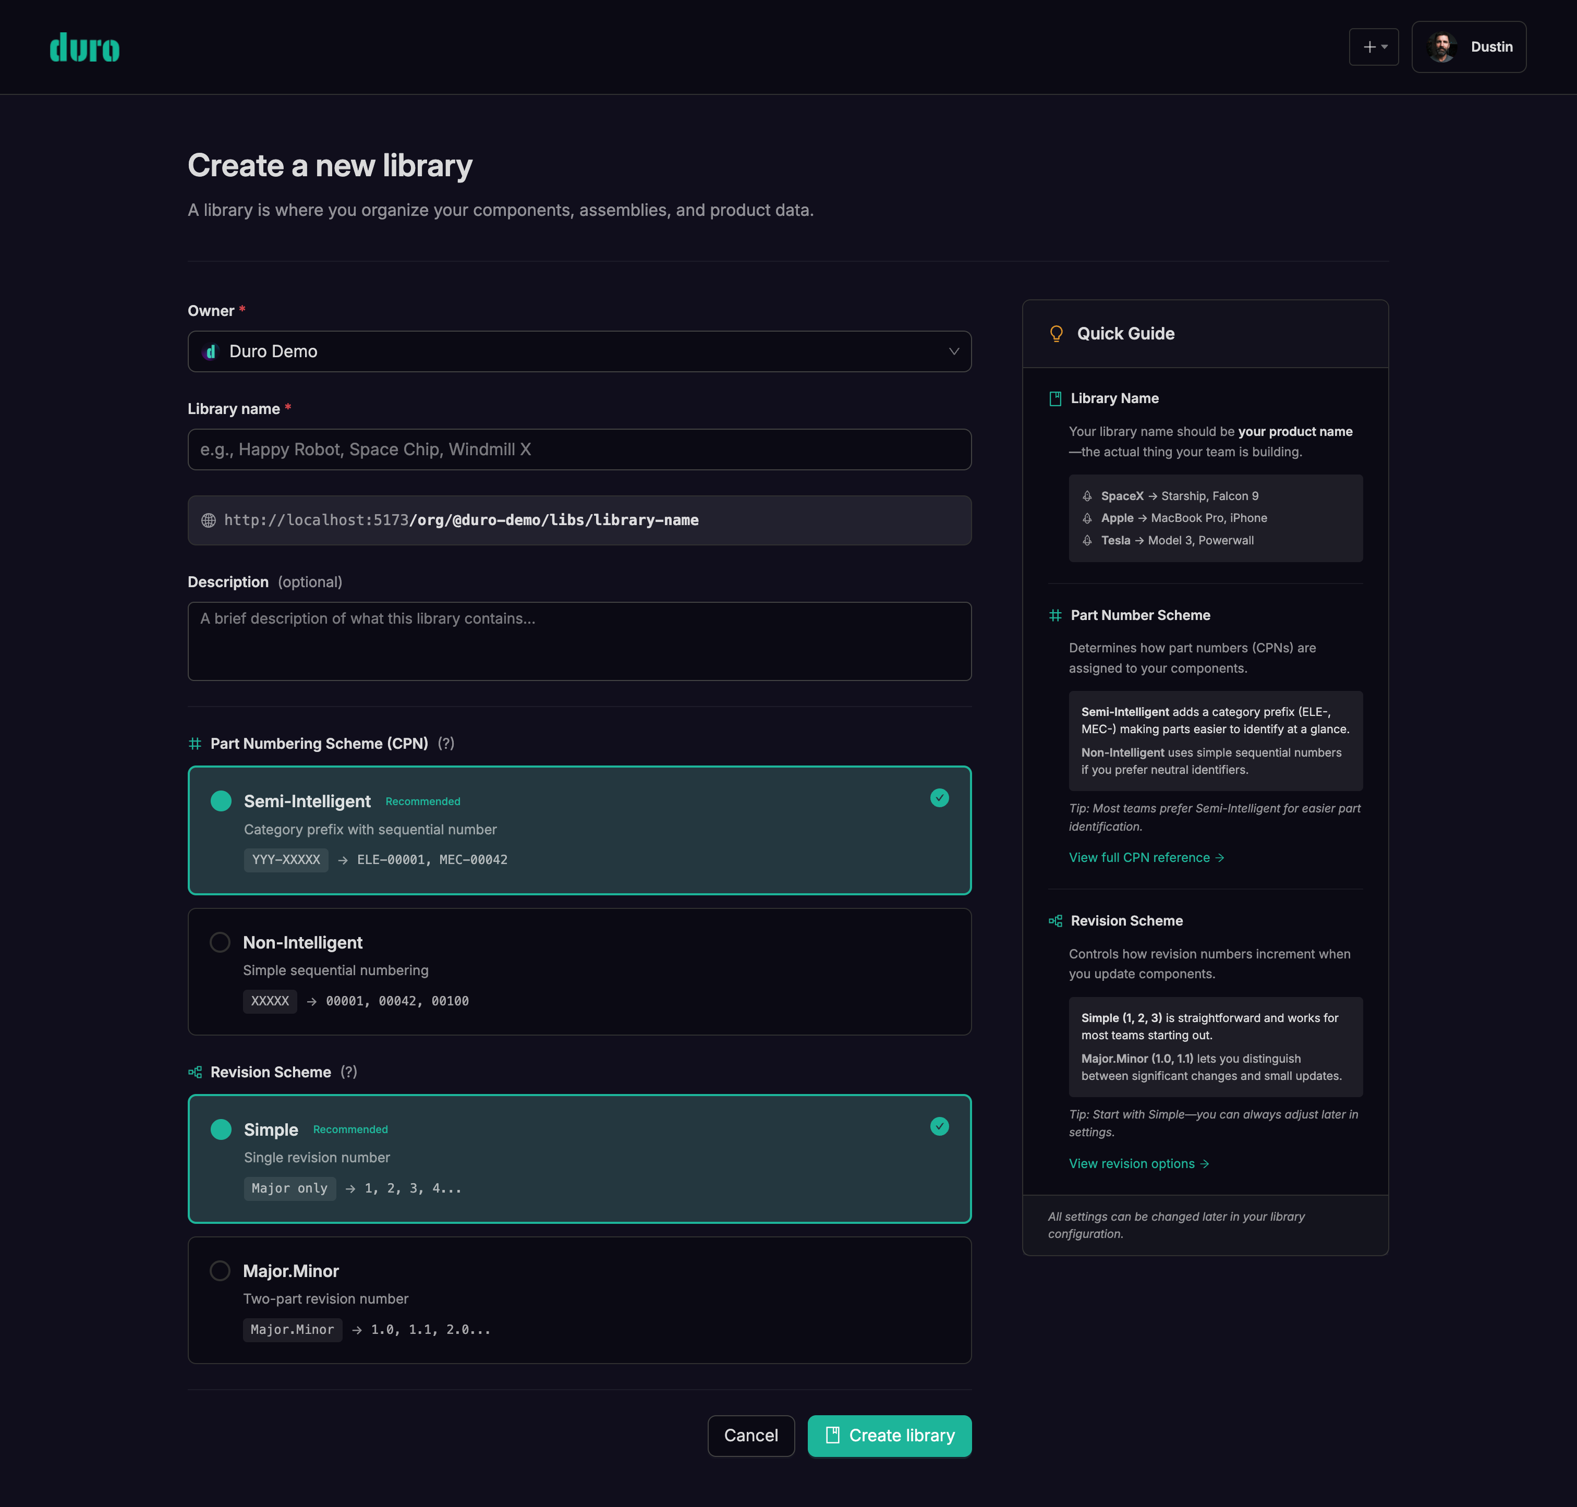Click the Revision Scheme help (?) icon

pyautogui.click(x=349, y=1072)
